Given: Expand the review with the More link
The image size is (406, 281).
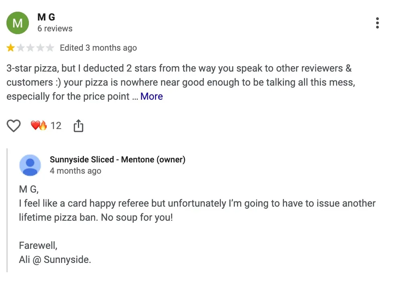Looking at the screenshot, I should (151, 96).
